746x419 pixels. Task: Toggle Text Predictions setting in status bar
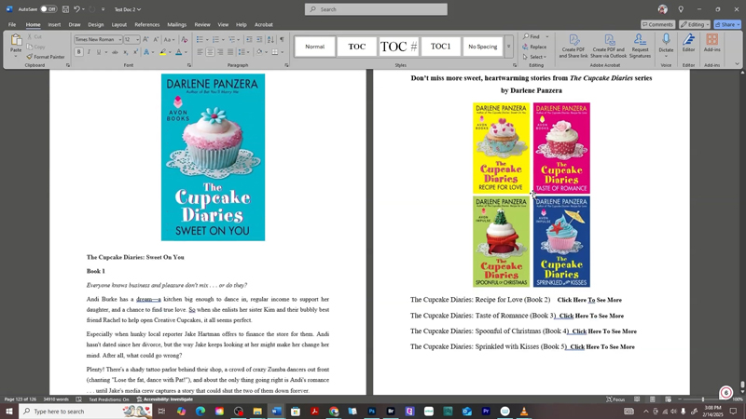click(109, 399)
